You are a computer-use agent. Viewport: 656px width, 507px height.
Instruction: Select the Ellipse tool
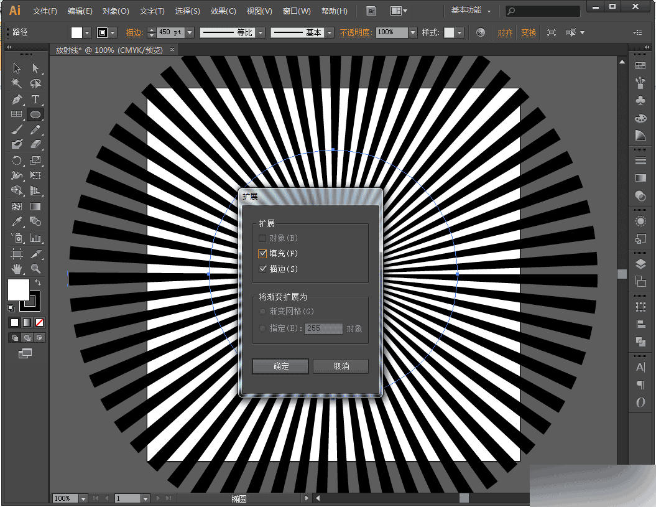35,114
